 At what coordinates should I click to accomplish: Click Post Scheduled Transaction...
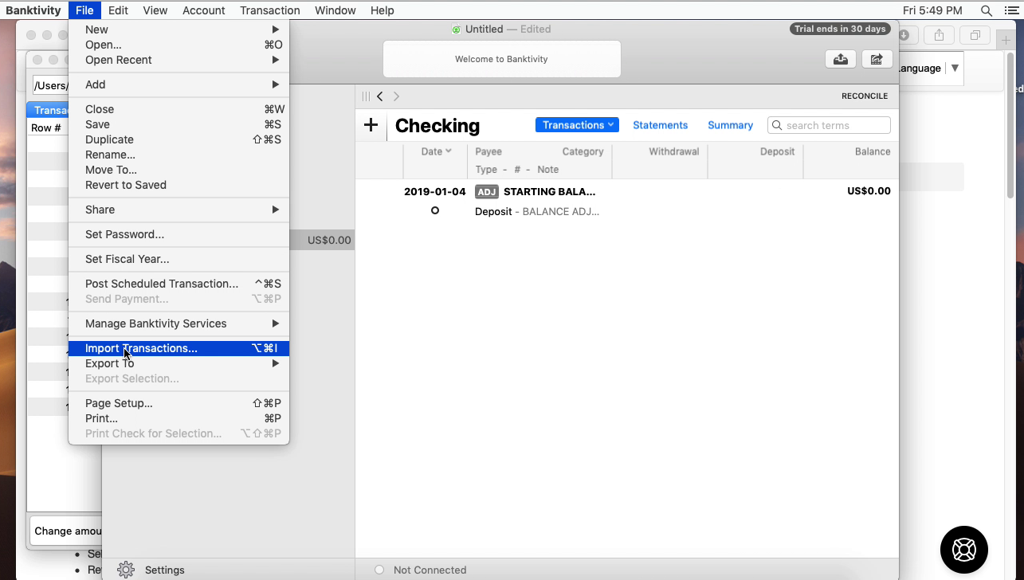tap(179, 284)
